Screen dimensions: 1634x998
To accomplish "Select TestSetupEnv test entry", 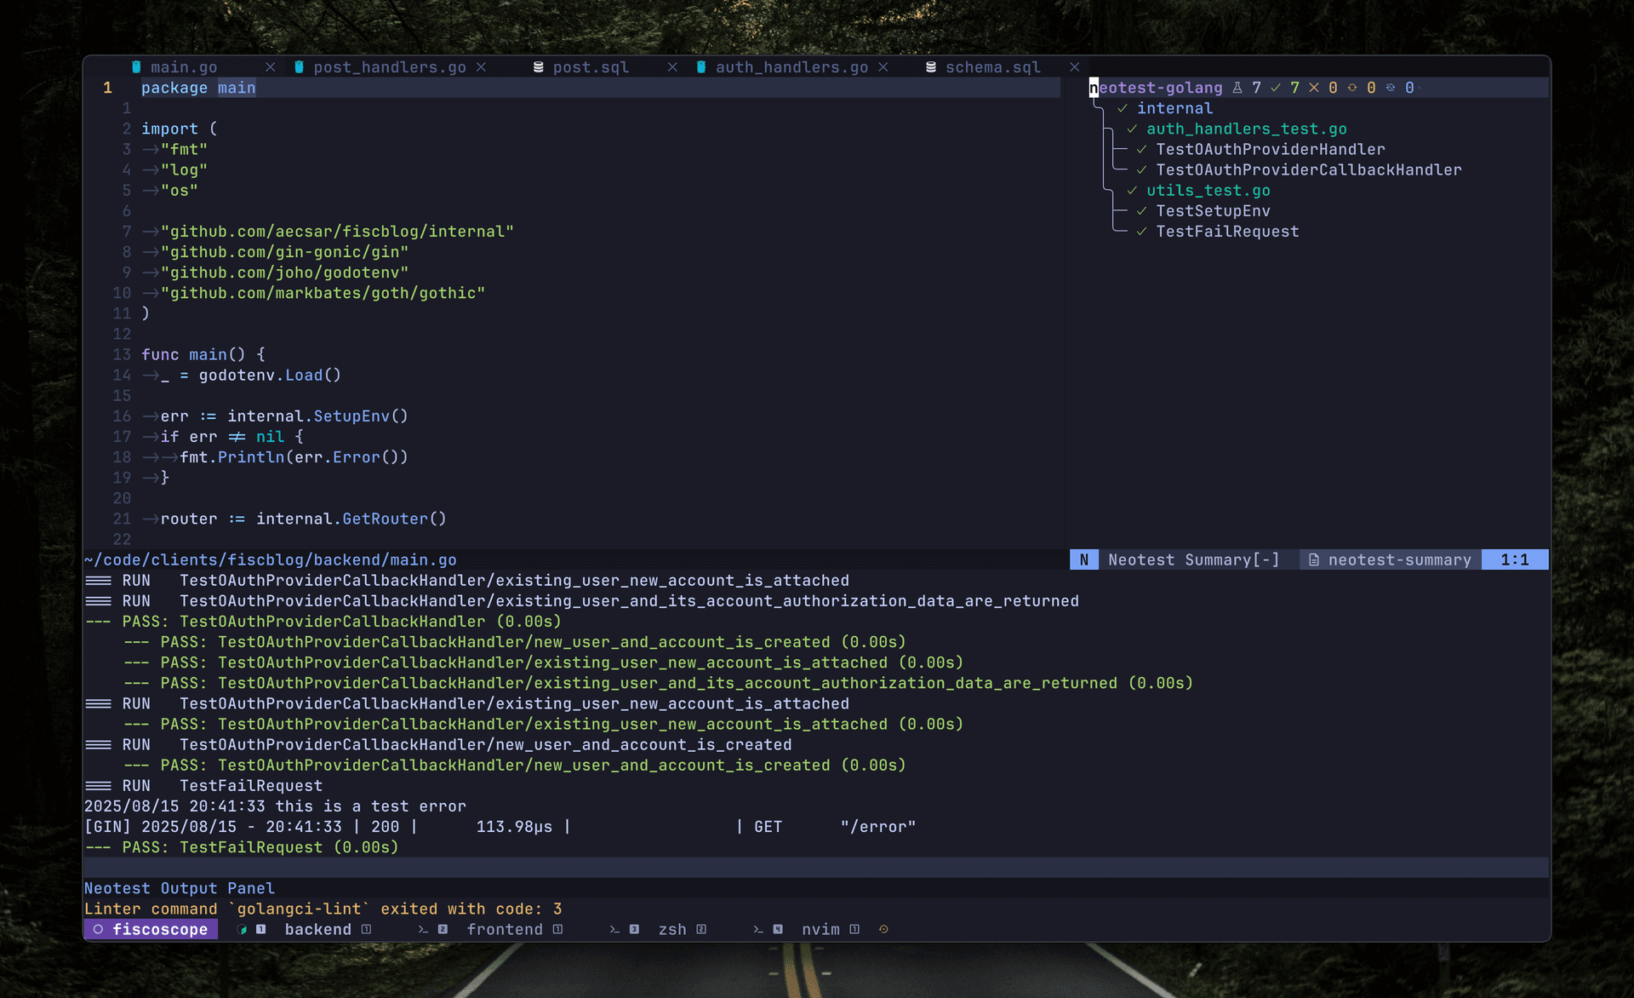I will point(1213,210).
